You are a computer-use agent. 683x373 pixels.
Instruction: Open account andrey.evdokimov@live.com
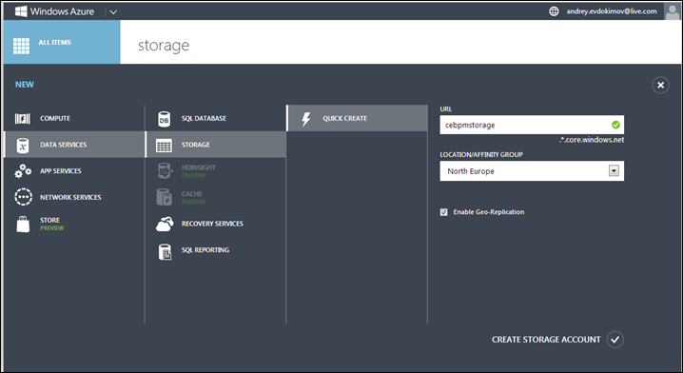pos(612,11)
